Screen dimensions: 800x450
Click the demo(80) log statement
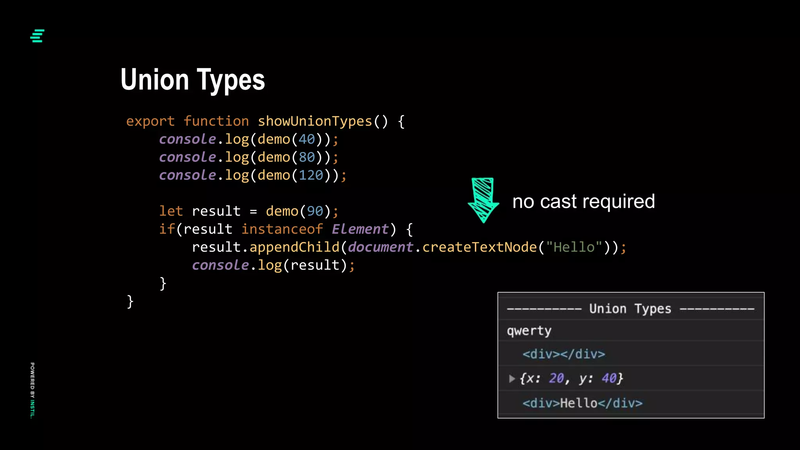248,157
